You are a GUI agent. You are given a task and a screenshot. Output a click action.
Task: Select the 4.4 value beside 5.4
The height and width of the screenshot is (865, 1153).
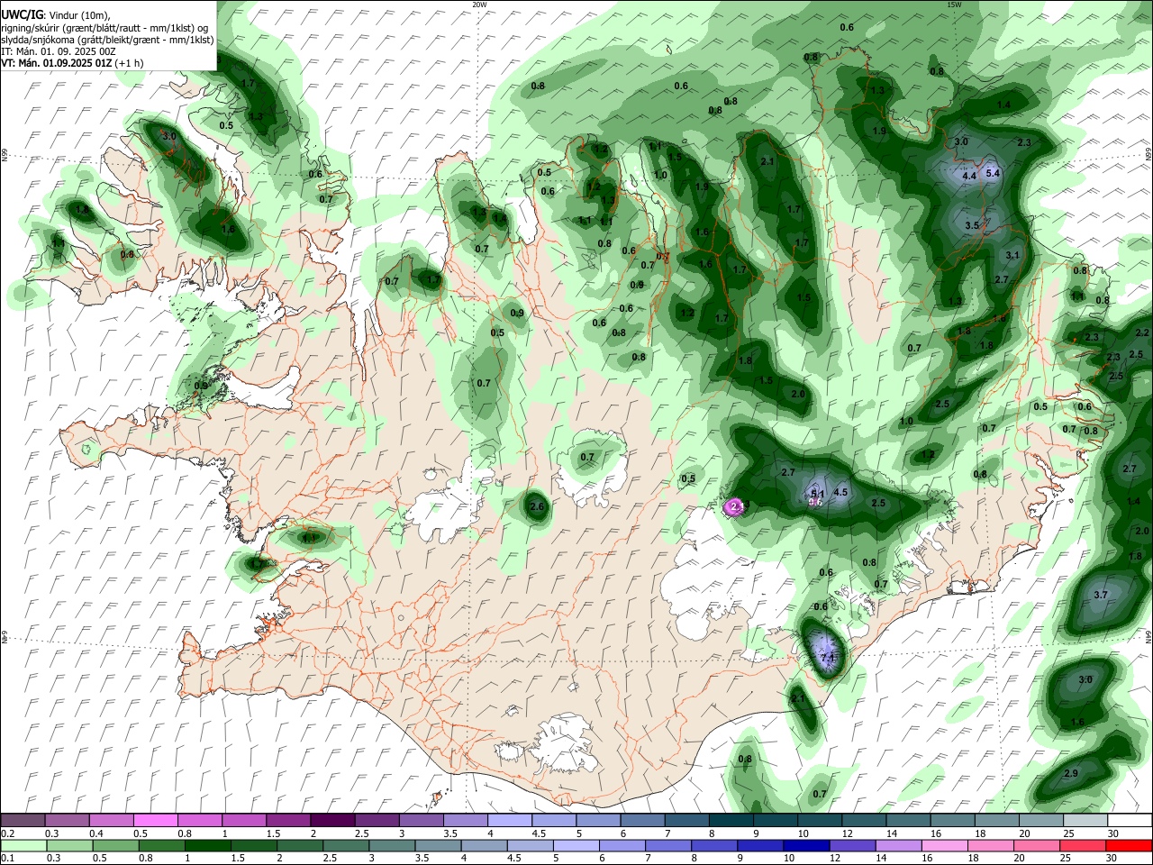coord(969,177)
